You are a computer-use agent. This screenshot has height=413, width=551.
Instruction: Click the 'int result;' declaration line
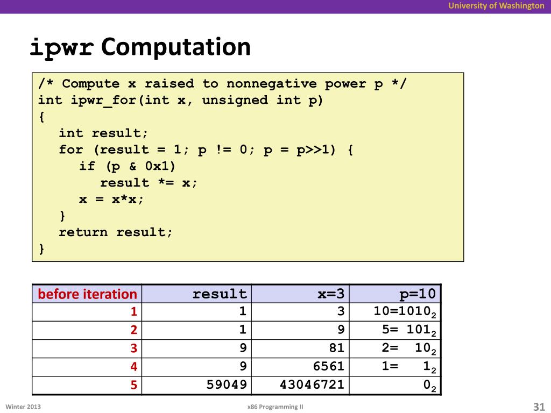(x=103, y=133)
